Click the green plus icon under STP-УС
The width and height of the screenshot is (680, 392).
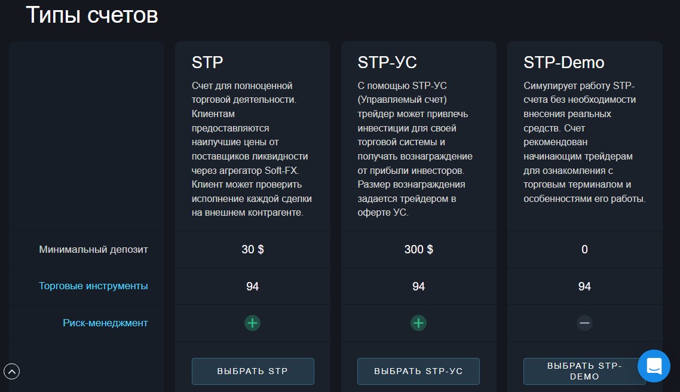tap(418, 323)
